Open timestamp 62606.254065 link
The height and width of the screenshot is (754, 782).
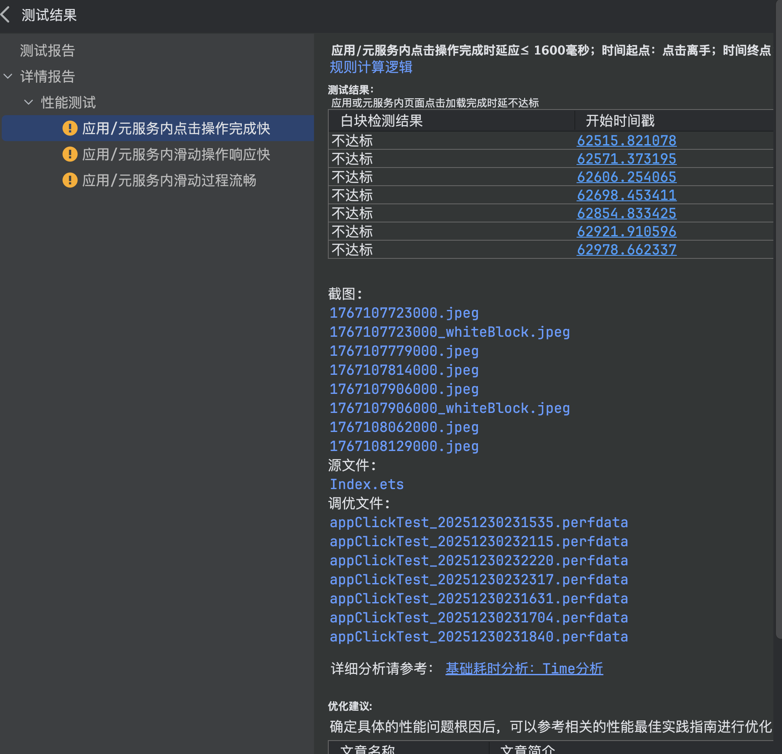[x=626, y=177]
